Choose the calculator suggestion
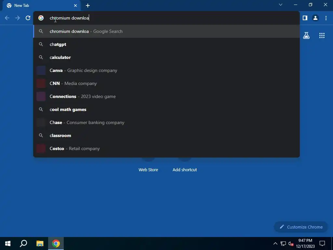The image size is (333, 250). click(166, 57)
